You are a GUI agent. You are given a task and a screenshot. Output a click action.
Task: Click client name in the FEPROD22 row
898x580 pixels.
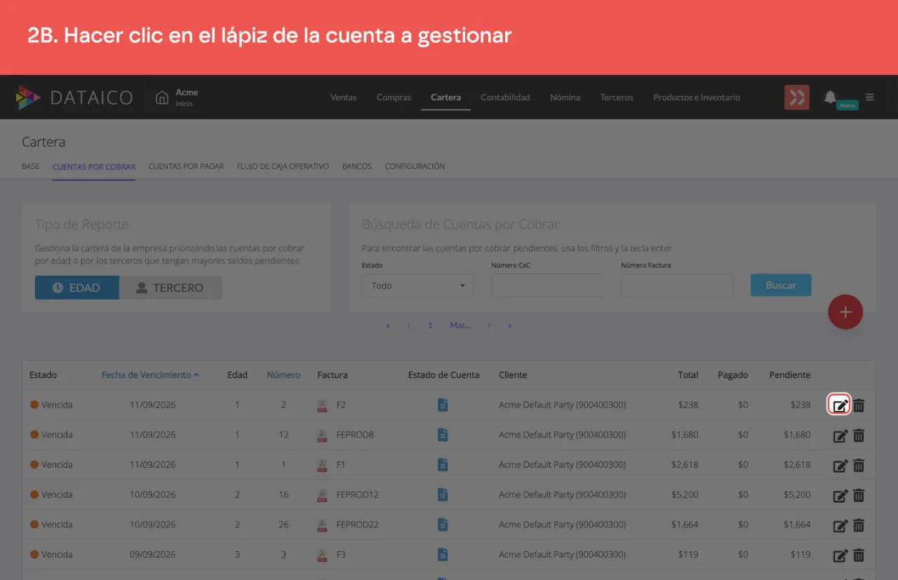[x=563, y=525]
